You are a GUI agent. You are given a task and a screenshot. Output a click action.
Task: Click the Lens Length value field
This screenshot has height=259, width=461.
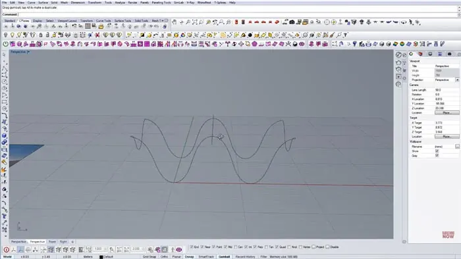[x=447, y=90]
